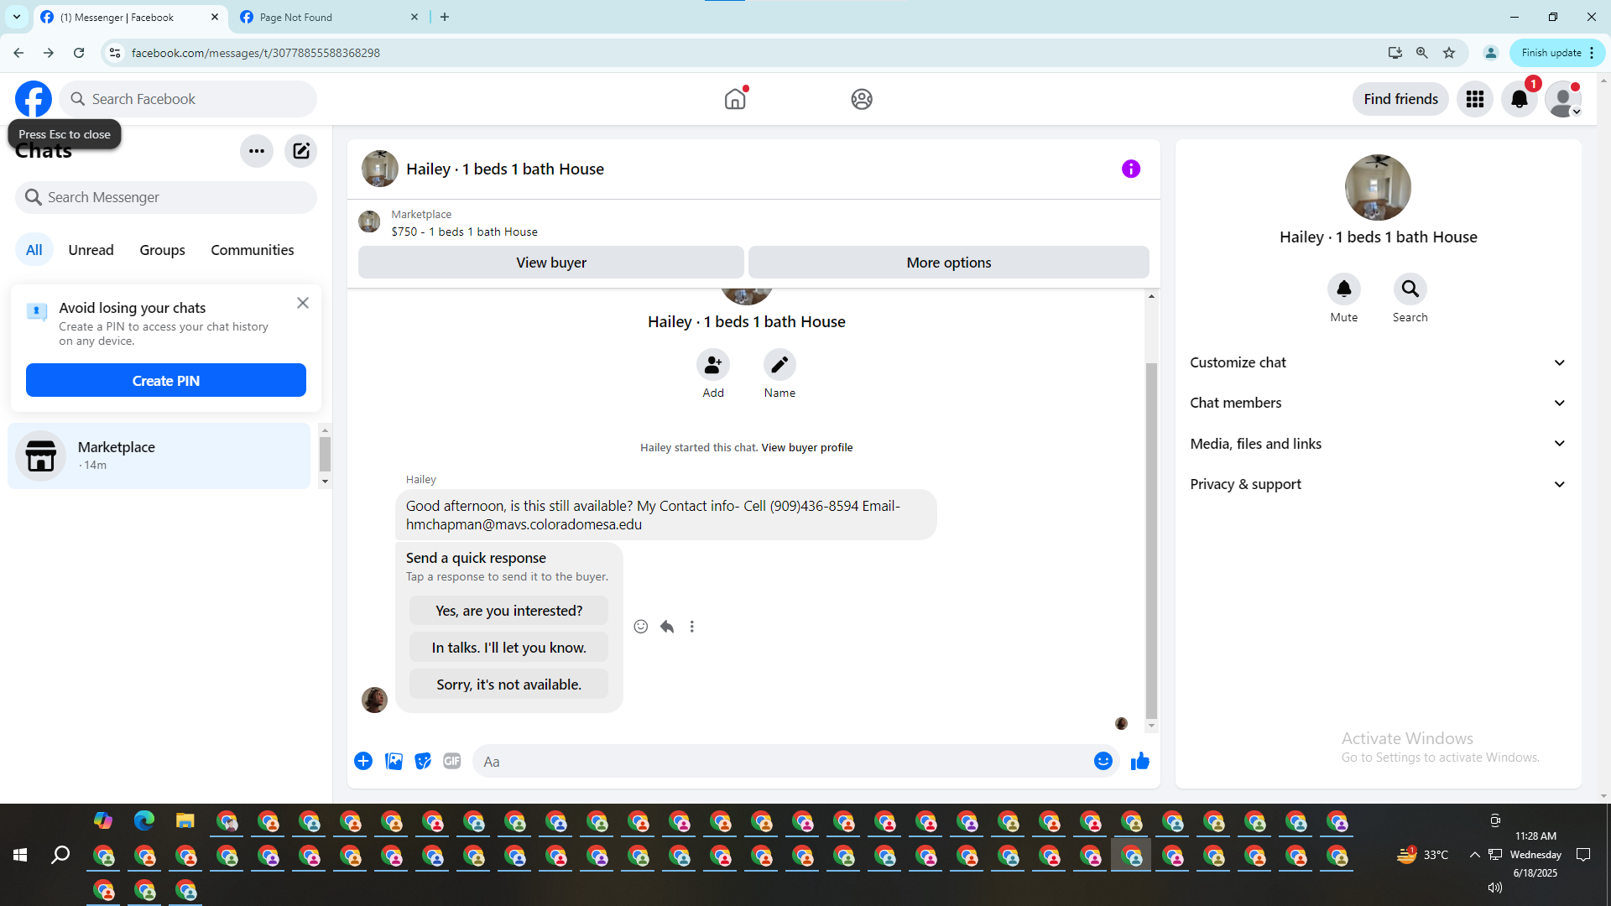Click the thumbs-up like icon
The width and height of the screenshot is (1611, 906).
click(x=1139, y=761)
